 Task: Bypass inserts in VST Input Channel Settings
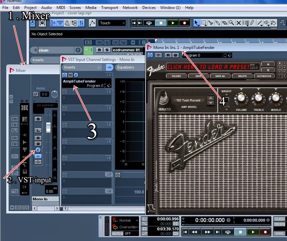point(109,67)
